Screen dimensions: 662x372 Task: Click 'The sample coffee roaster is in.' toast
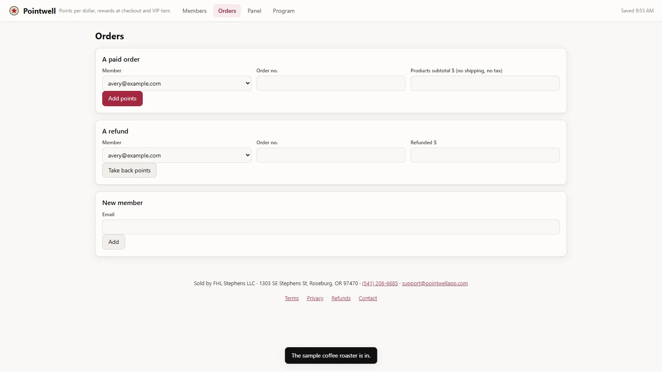pos(331,355)
